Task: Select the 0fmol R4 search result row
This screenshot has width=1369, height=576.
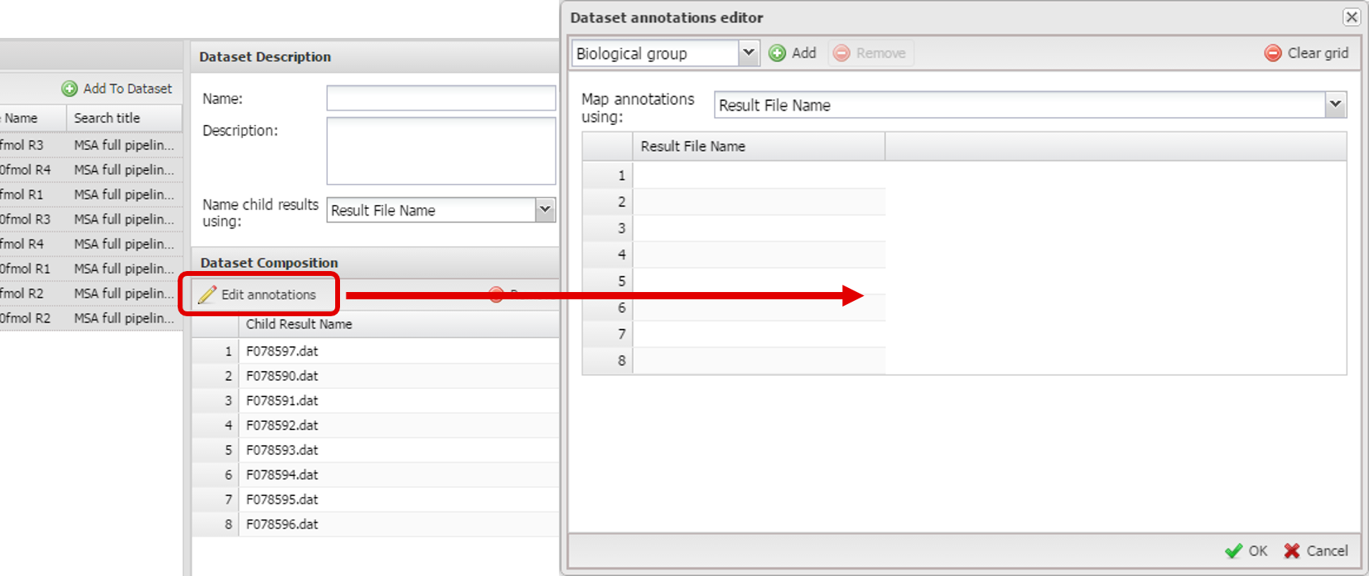Action: coord(91,170)
